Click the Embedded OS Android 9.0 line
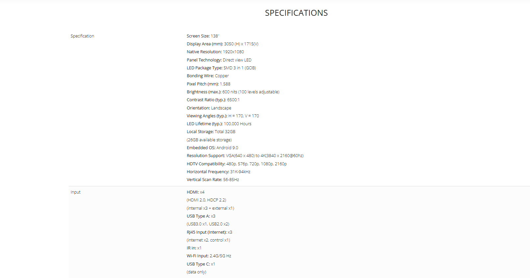530x278 pixels. coord(212,148)
